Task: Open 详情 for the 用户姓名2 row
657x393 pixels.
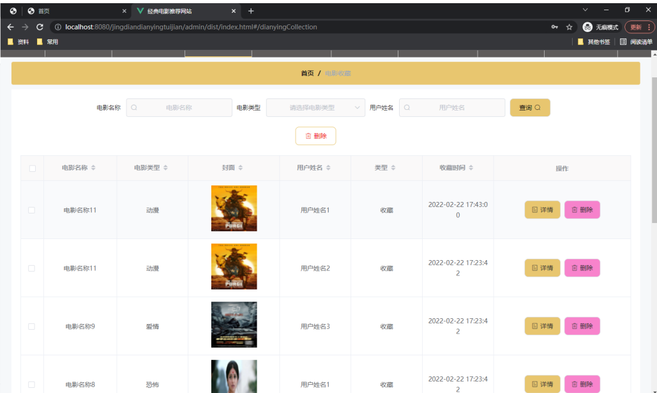Action: [x=542, y=268]
